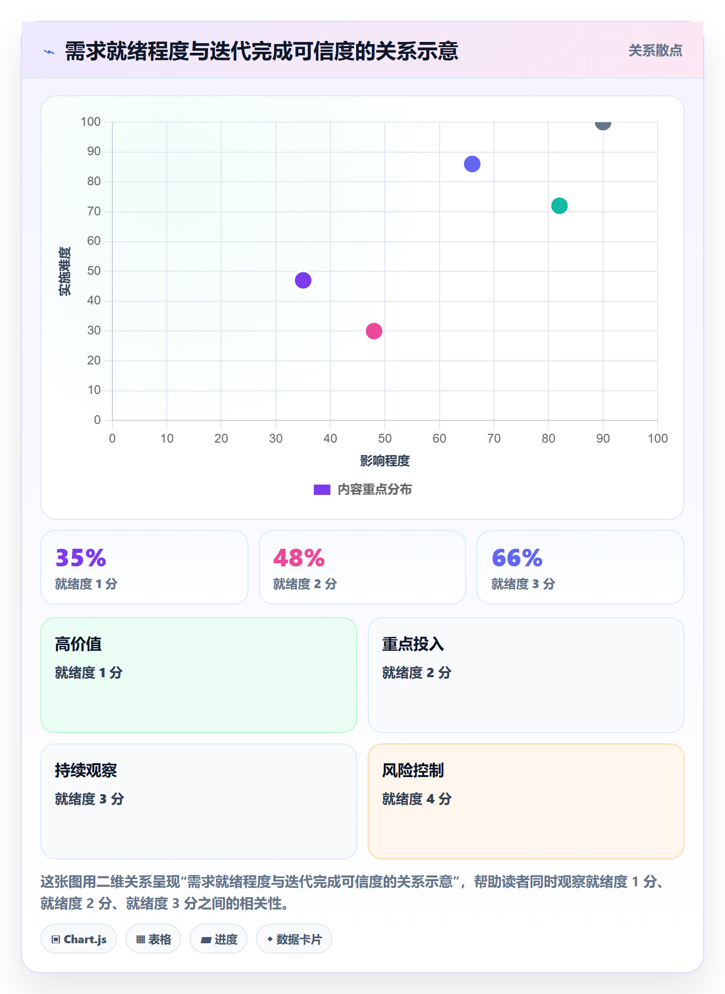Click the Chart.js tag chip
This screenshot has width=725, height=994.
79,939
